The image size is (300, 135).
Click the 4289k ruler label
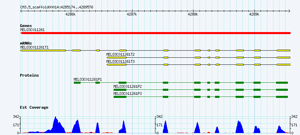pos(254,15)
